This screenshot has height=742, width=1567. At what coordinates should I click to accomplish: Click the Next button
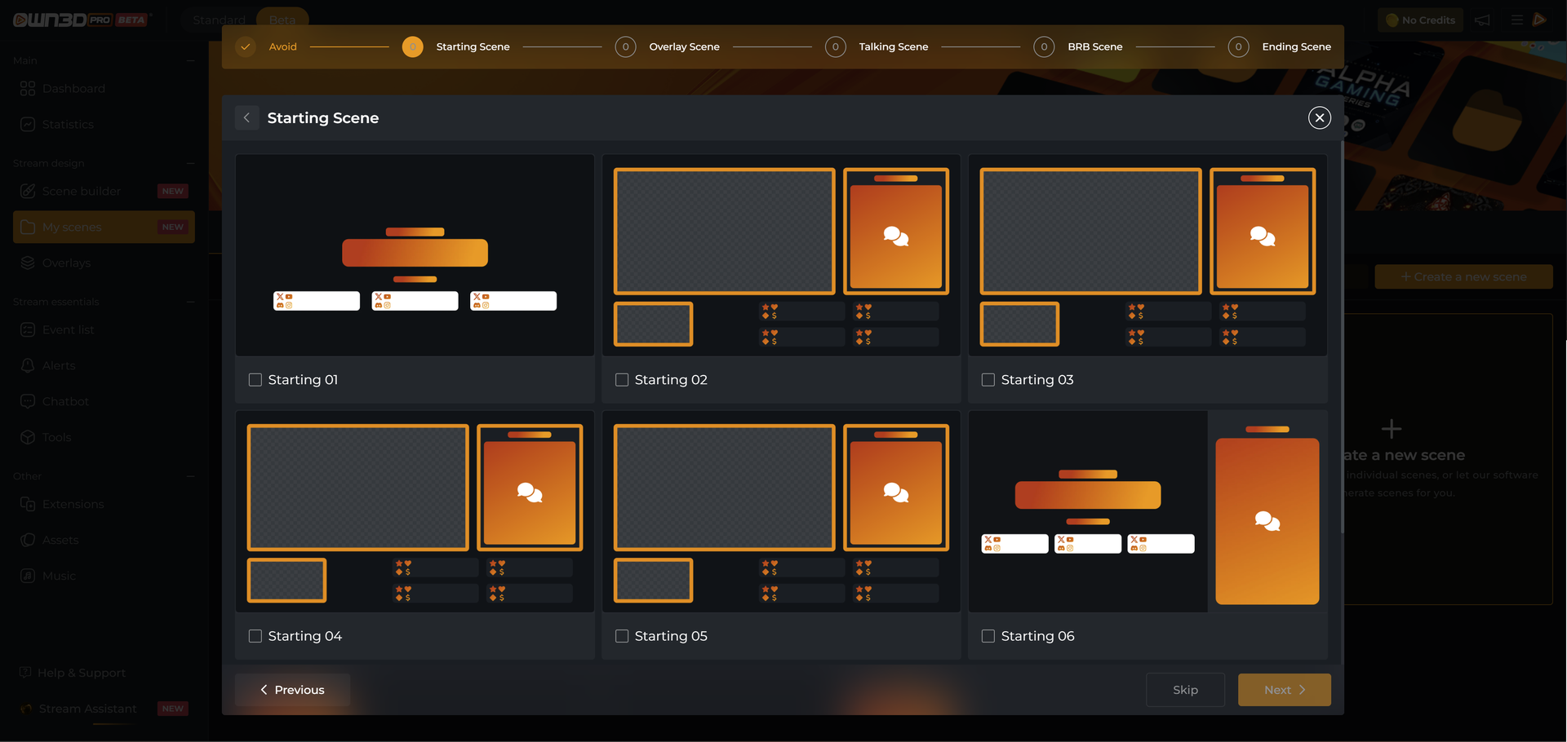coord(1285,690)
